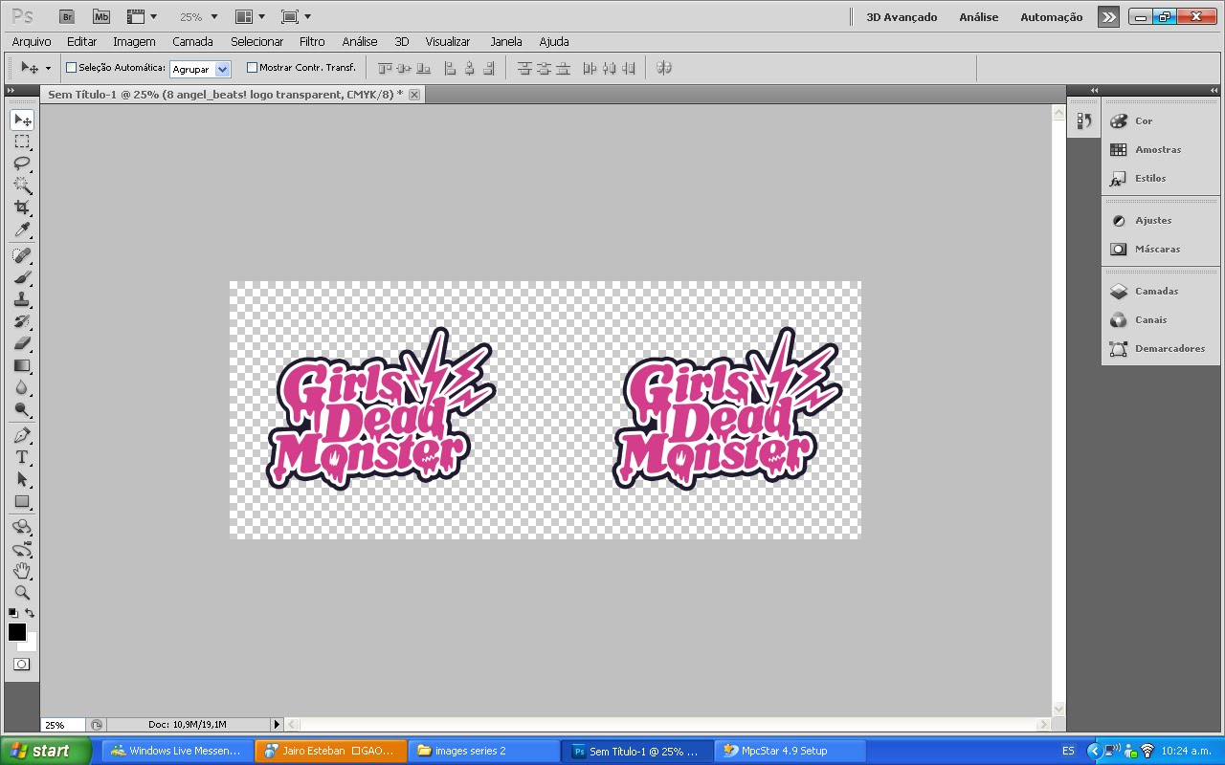Select the Move tool in the toolbox
The height and width of the screenshot is (765, 1225).
point(22,120)
